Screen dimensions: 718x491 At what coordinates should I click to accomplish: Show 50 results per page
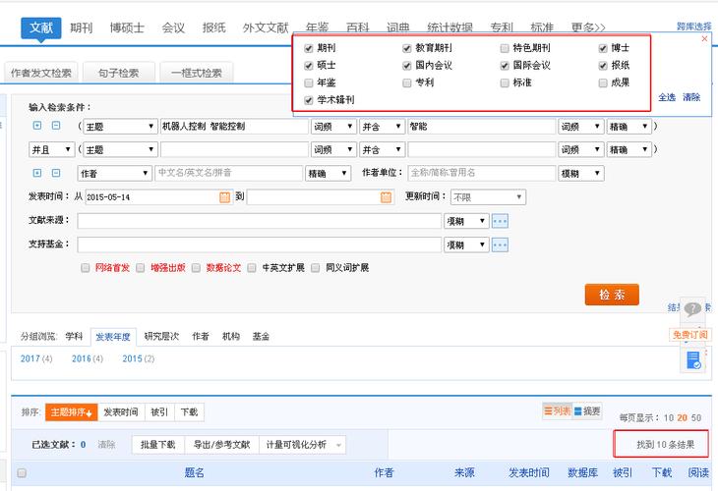(696, 418)
